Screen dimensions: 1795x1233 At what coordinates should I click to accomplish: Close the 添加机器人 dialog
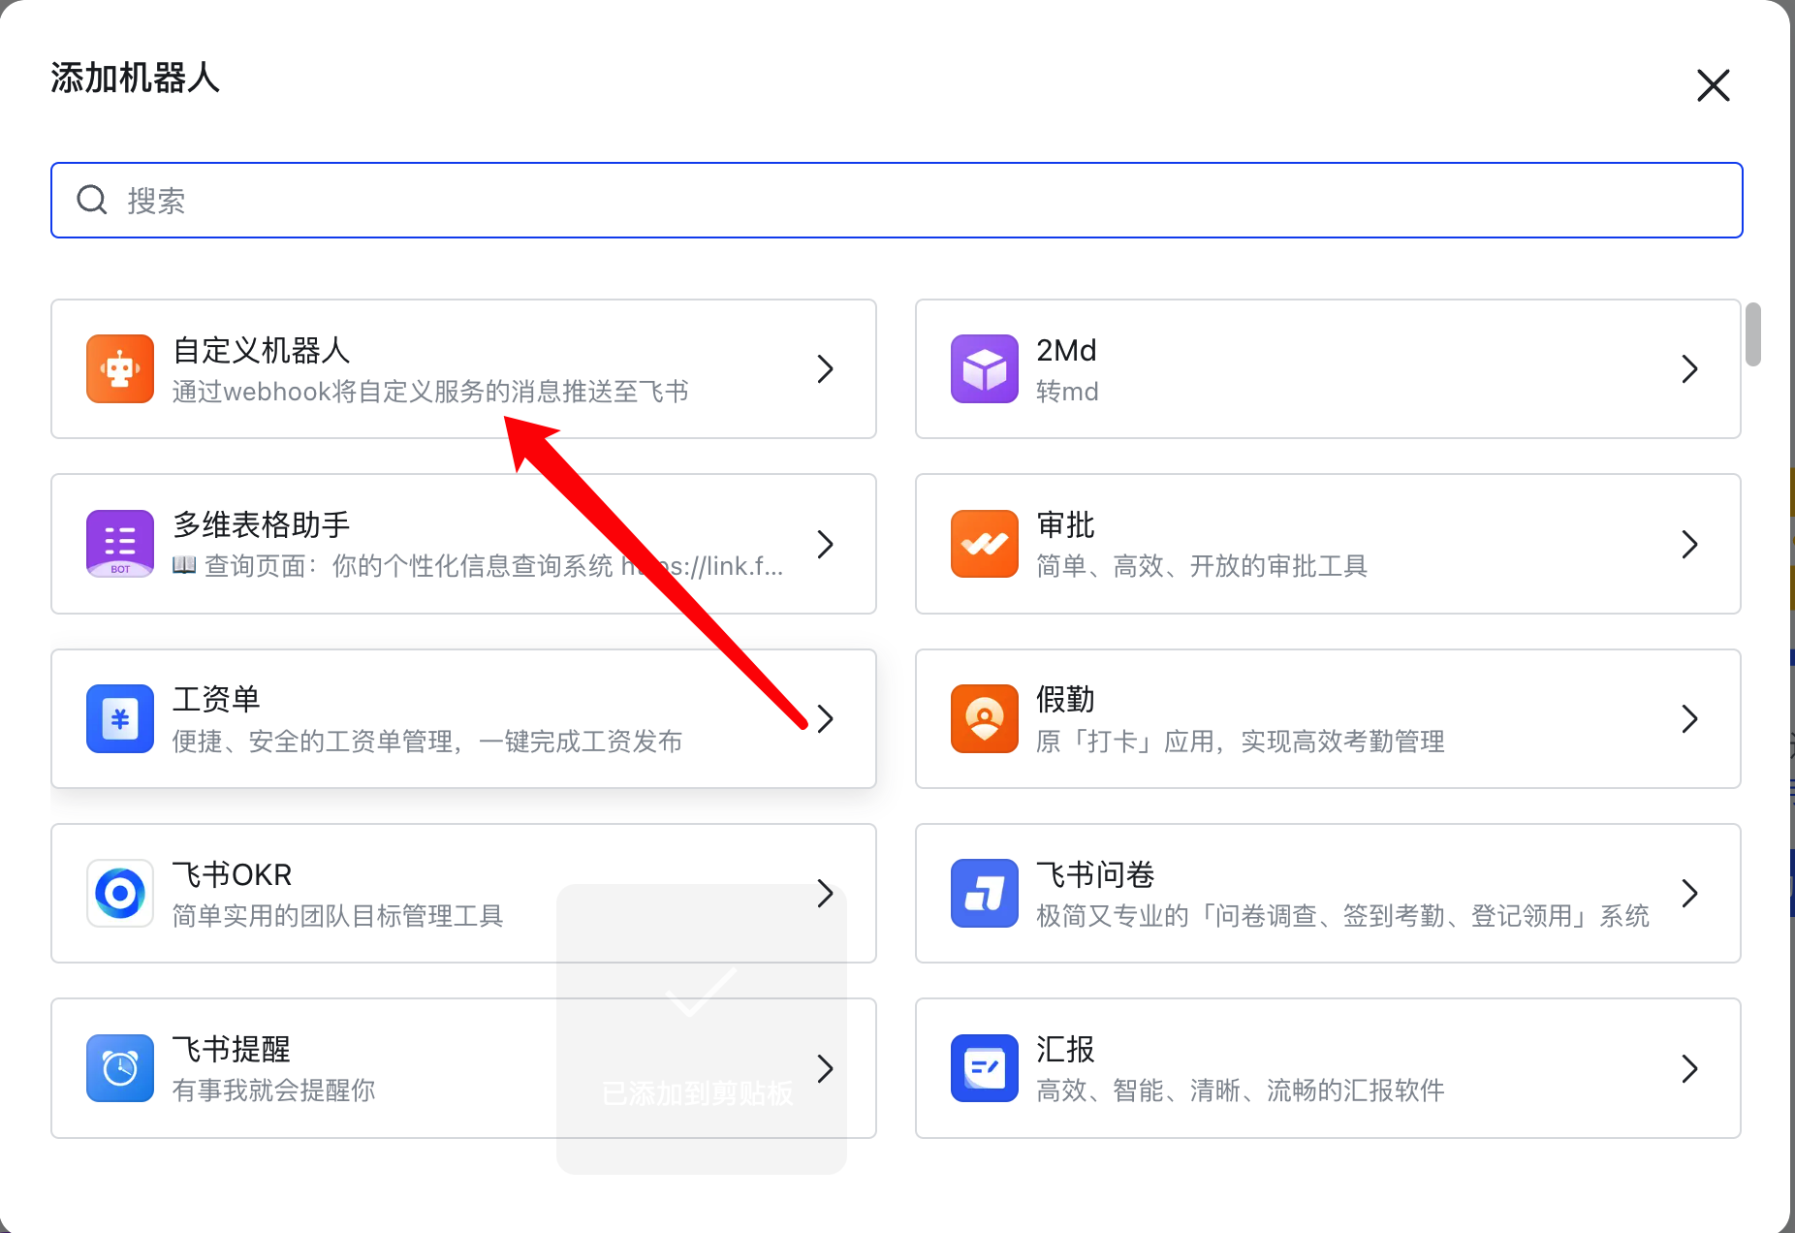pyautogui.click(x=1714, y=85)
